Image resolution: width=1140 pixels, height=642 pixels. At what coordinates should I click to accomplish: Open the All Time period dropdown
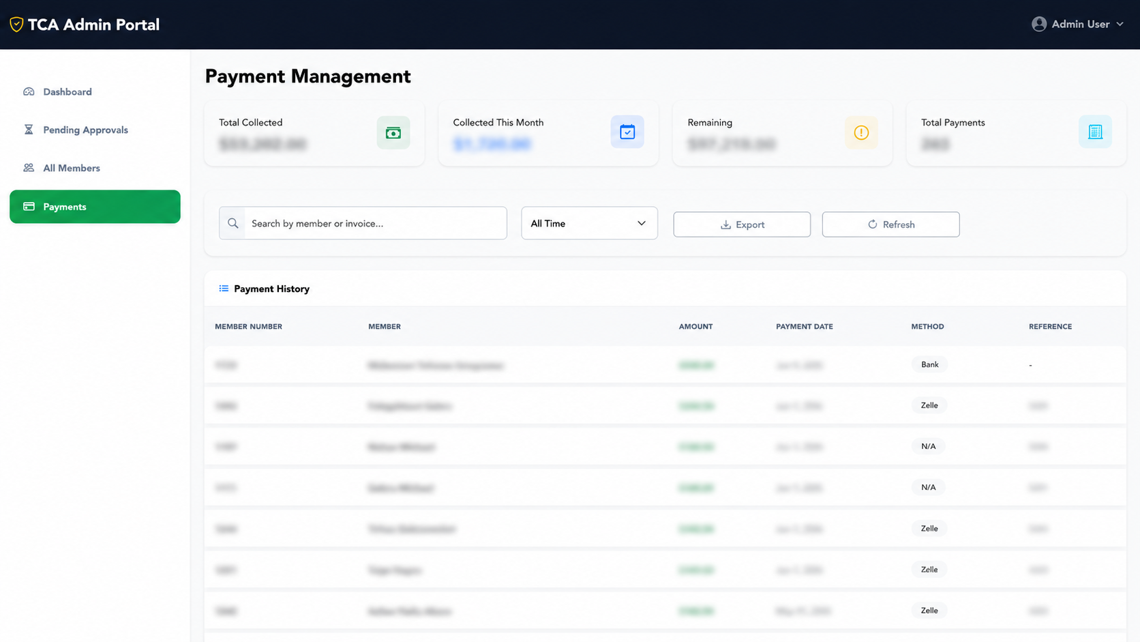pos(589,223)
